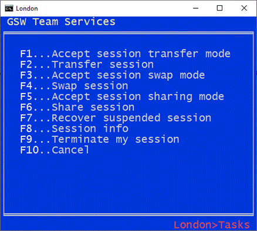The width and height of the screenshot is (257, 231).
Task: Click the F10 key label
Action: click(x=29, y=150)
